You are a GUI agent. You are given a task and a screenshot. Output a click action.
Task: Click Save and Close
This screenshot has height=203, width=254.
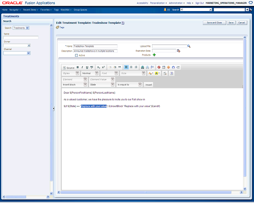click(214, 23)
